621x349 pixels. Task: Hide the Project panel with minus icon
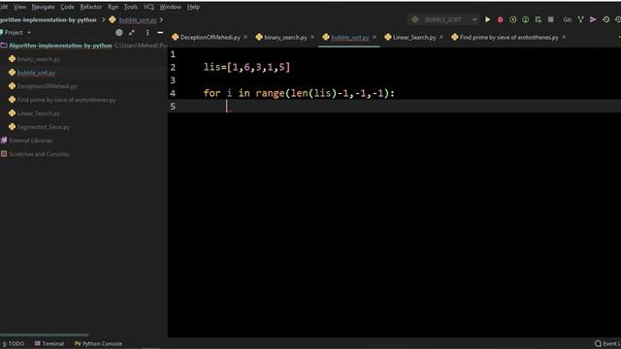(x=160, y=33)
